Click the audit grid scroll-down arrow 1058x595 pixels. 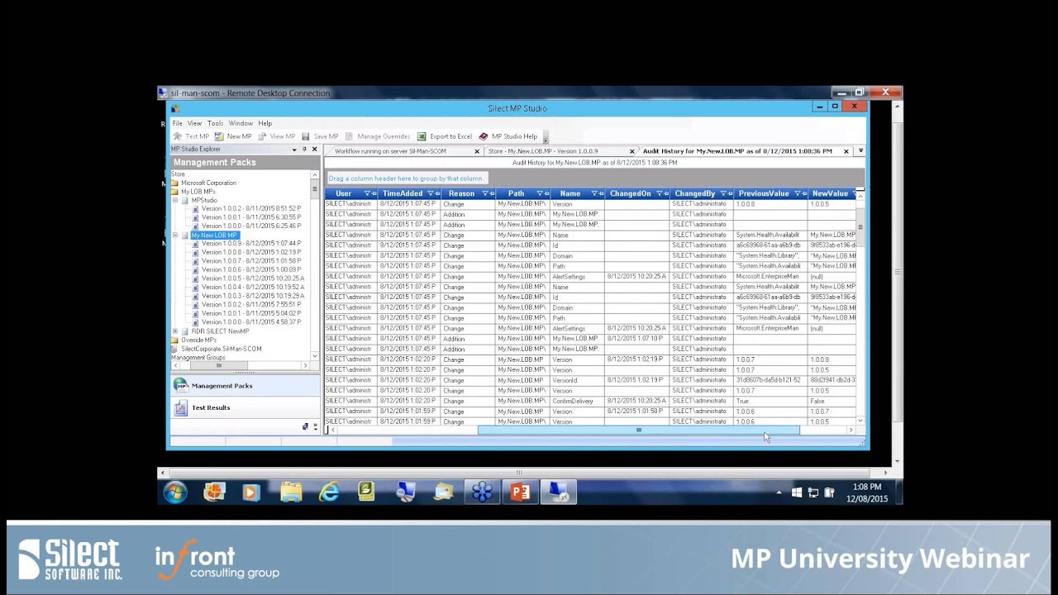[x=860, y=421]
